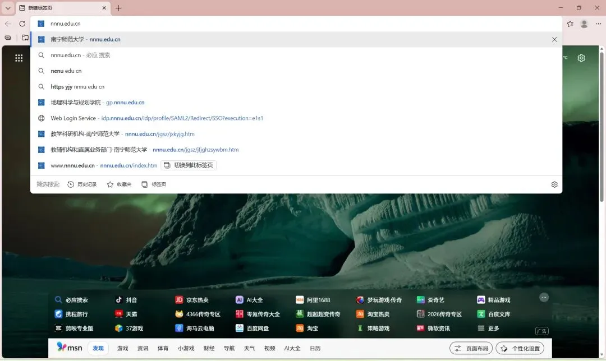Click the browser back arrow
This screenshot has height=361, width=606.
pos(8,24)
